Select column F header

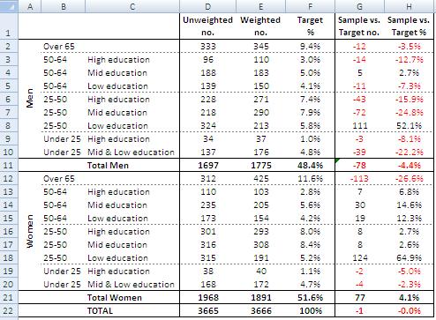(x=310, y=6)
